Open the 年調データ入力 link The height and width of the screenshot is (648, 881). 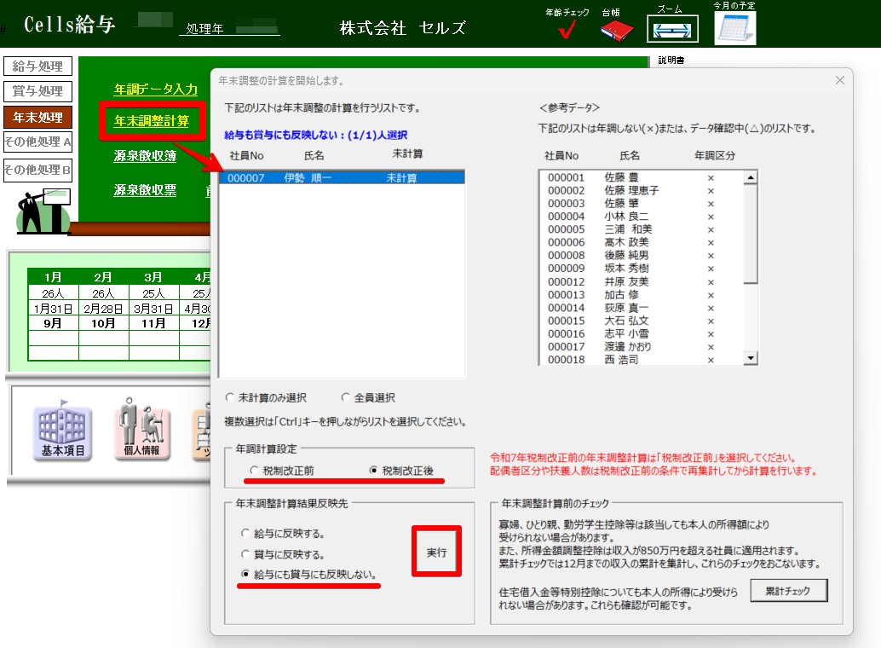pos(156,90)
